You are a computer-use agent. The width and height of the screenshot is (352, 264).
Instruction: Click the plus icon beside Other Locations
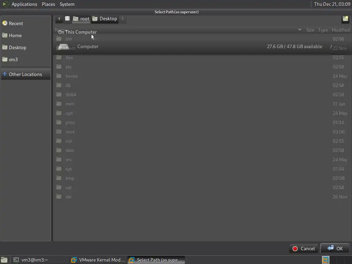[x=5, y=74]
